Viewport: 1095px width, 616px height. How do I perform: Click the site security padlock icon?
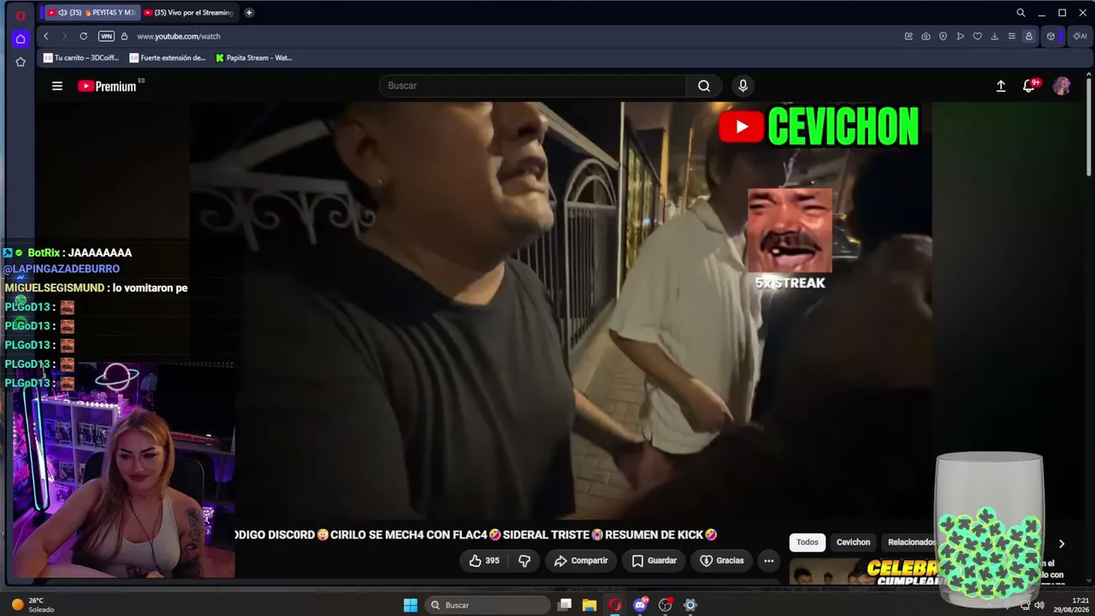coord(124,36)
